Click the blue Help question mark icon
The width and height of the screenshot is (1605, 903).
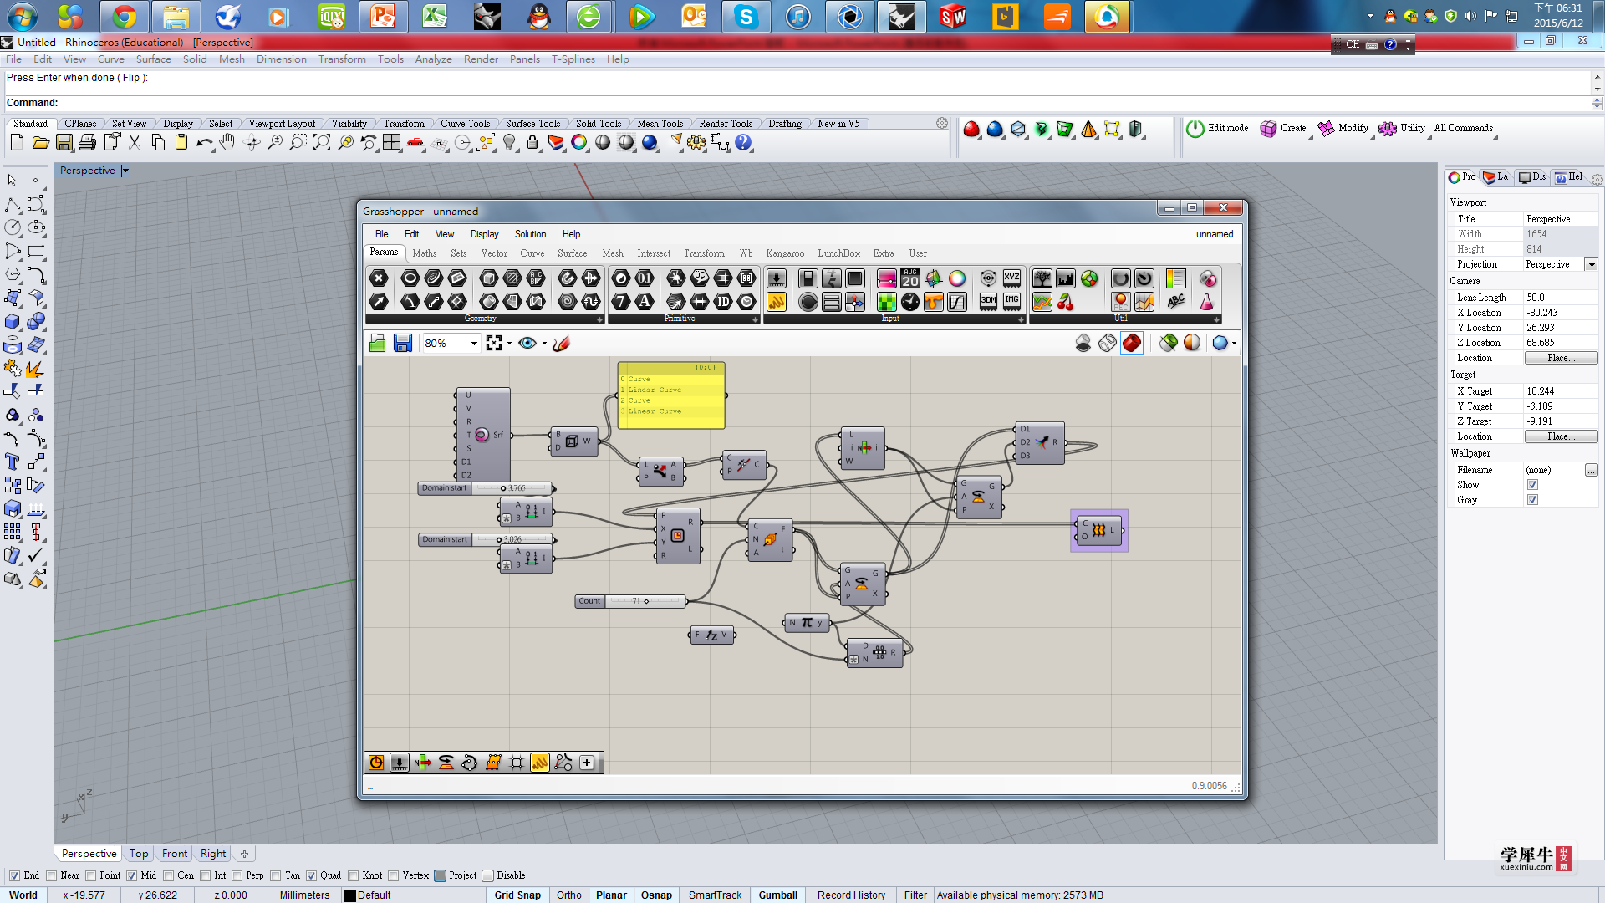(x=743, y=143)
